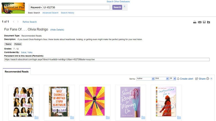
Task: Save record with the floppy disk icon
Action: pyautogui.click(x=204, y=22)
